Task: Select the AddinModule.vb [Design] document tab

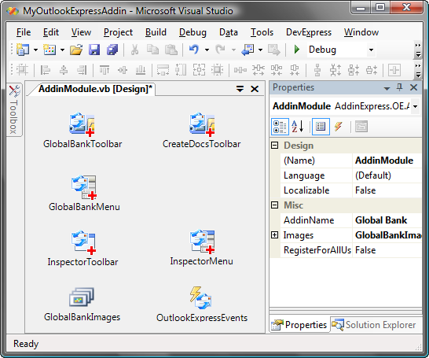Action: 95,89
